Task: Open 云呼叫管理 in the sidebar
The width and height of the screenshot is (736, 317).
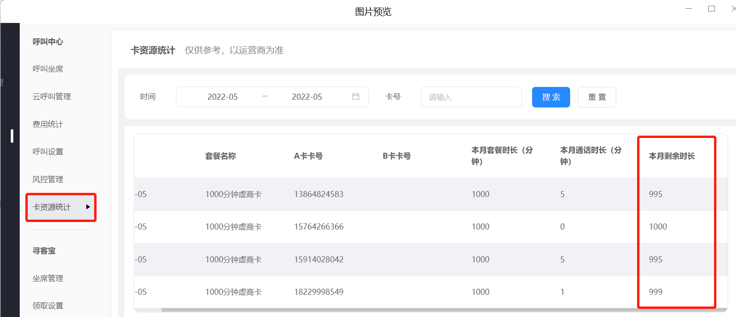Action: (x=52, y=96)
